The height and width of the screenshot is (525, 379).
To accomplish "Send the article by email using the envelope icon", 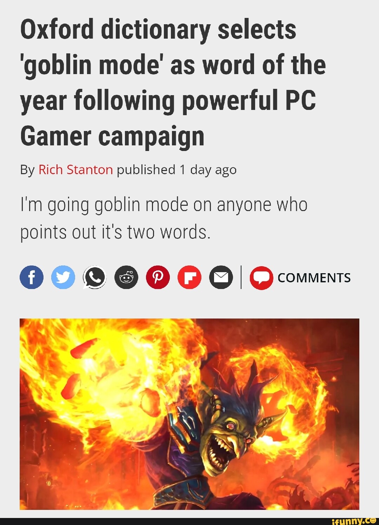I will pos(221,277).
